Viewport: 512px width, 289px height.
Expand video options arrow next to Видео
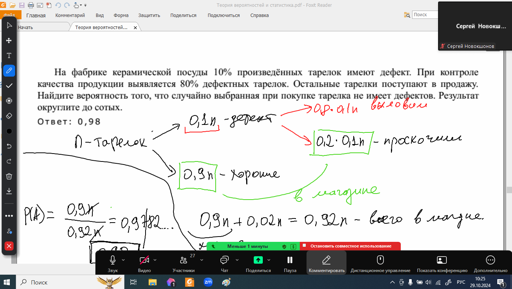click(x=155, y=260)
